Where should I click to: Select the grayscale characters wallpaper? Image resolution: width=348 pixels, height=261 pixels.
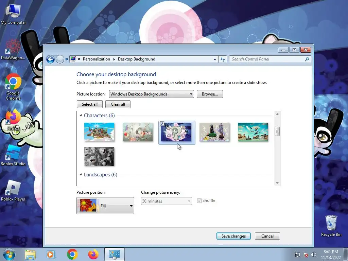pyautogui.click(x=99, y=156)
